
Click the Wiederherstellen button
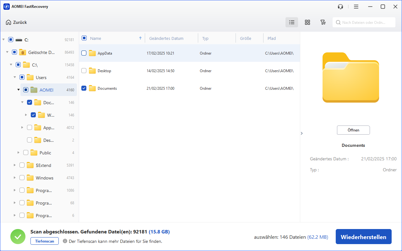click(363, 237)
